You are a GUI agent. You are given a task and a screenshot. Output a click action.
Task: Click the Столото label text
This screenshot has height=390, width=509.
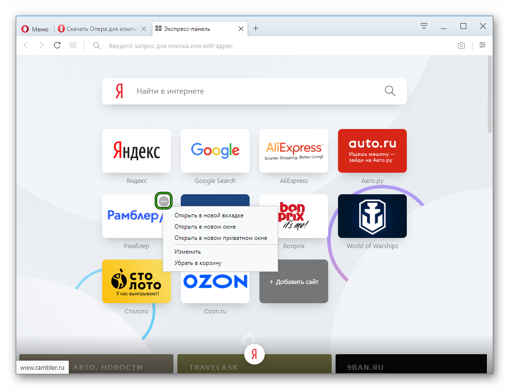point(137,311)
